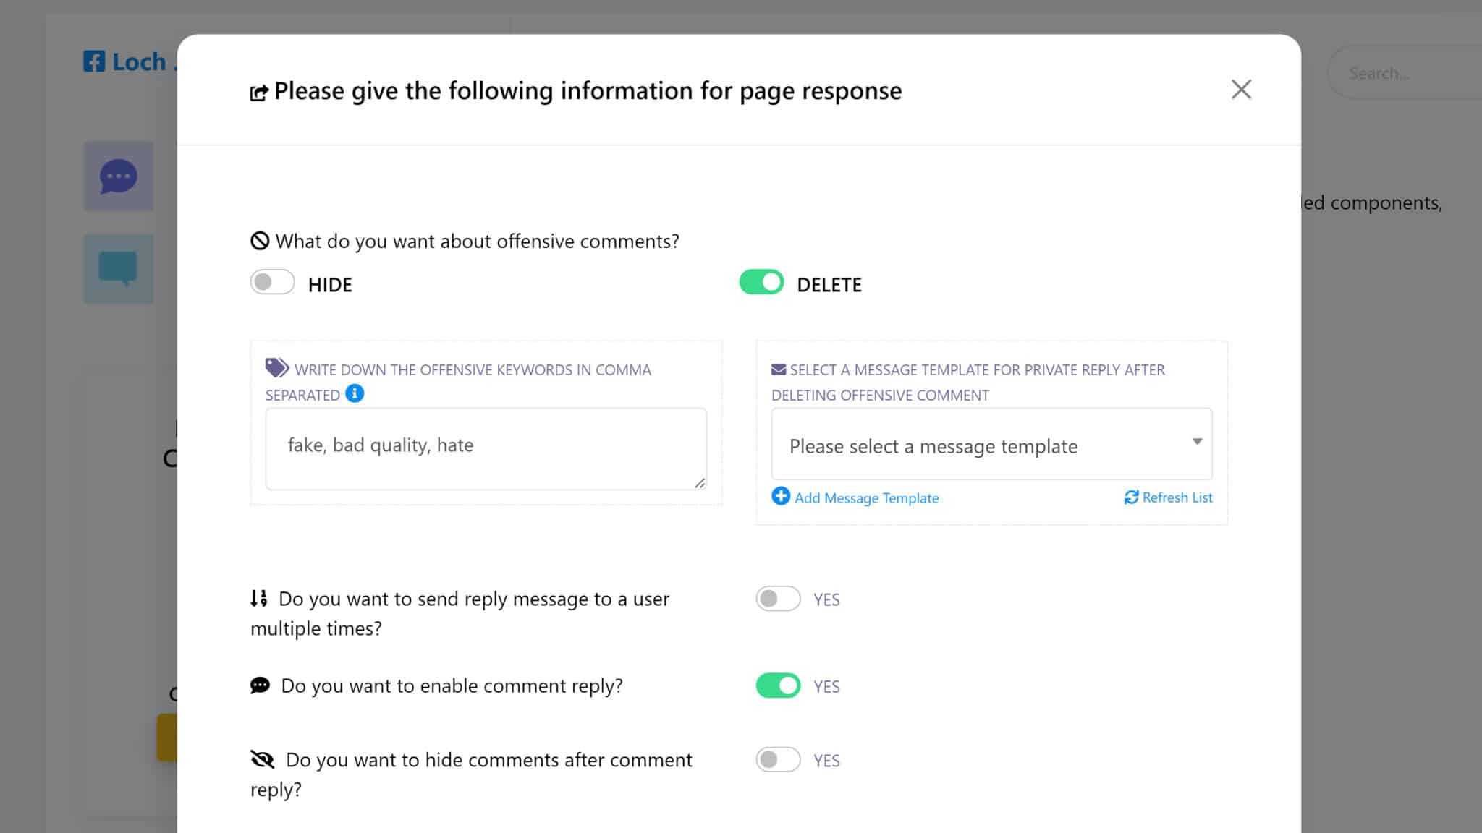The height and width of the screenshot is (833, 1482).
Task: Disable the enable comment reply toggle
Action: [778, 685]
